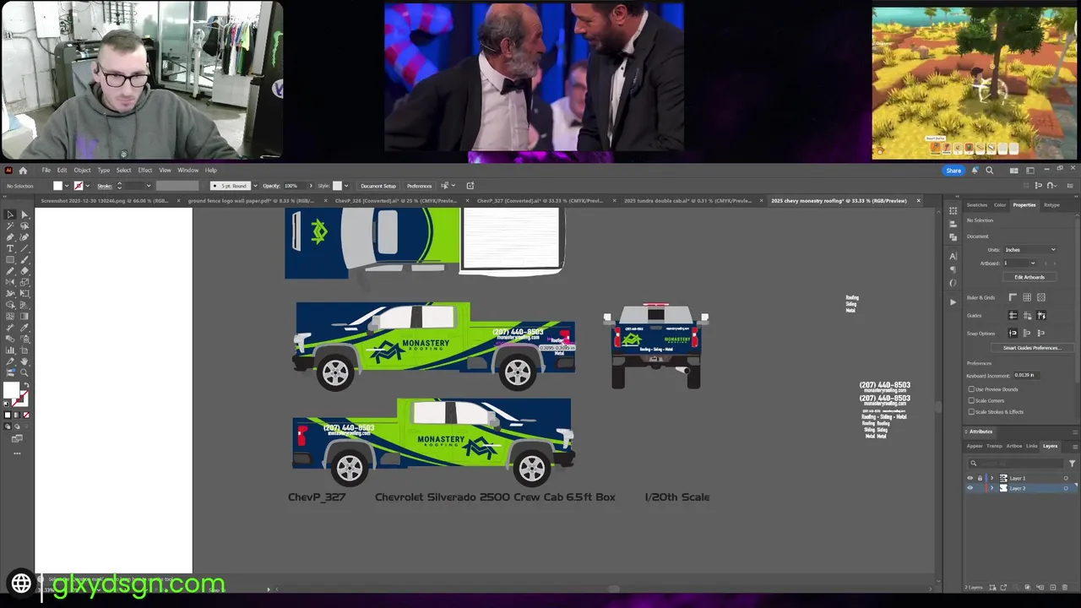
Task: Click the Stroke none swatch in control bar
Action: click(x=79, y=186)
